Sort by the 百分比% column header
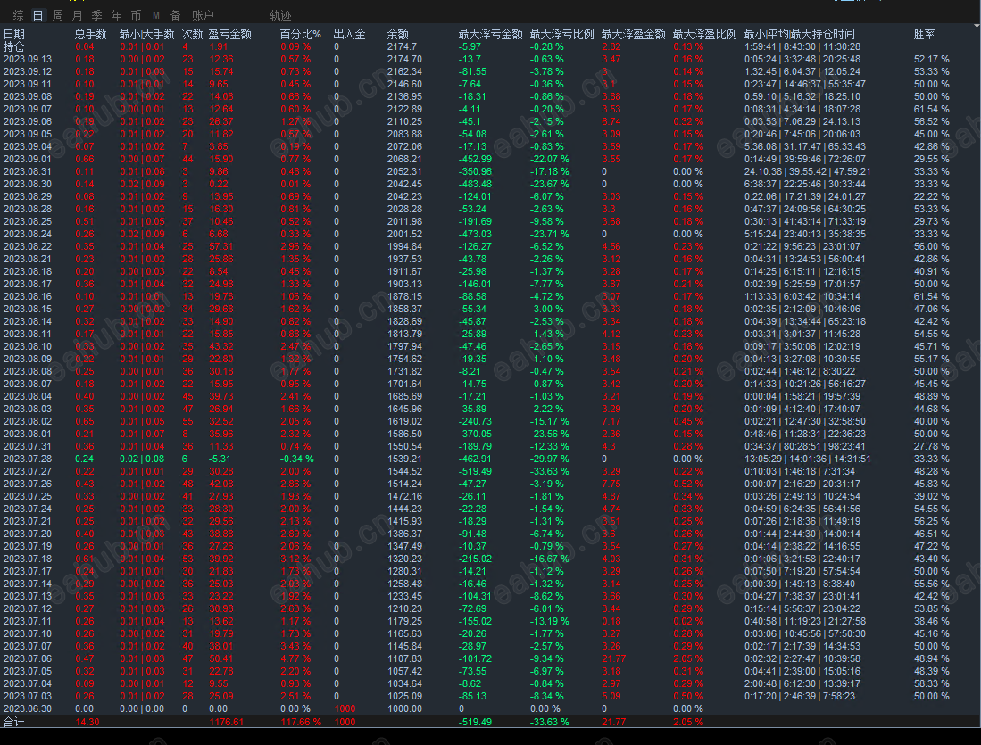Image resolution: width=981 pixels, height=745 pixels. pos(300,35)
